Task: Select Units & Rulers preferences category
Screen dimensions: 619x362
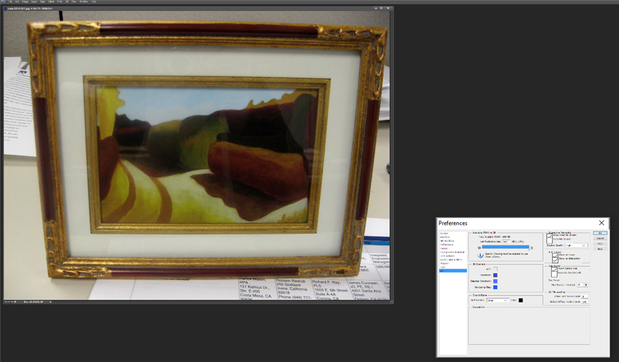Action: (x=447, y=256)
